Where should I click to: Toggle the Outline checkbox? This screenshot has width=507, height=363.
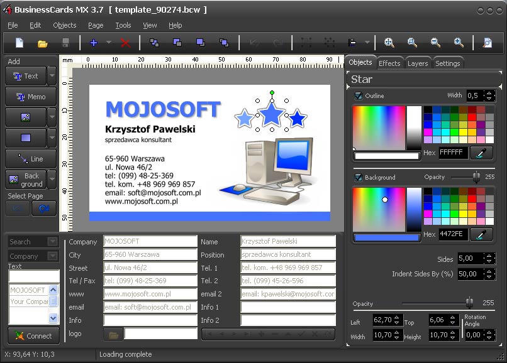pos(359,95)
